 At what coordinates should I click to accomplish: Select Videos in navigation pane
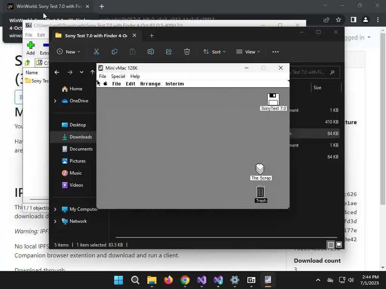72,185
